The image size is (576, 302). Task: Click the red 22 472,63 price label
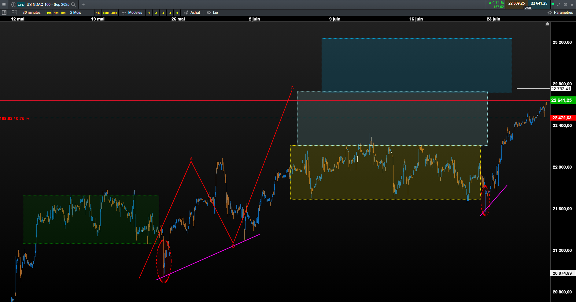(563, 118)
